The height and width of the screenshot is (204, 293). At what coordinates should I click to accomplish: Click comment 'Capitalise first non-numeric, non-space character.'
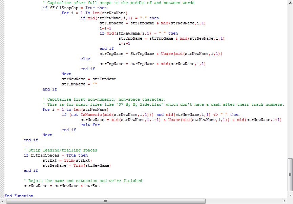pyautogui.click(x=104, y=100)
